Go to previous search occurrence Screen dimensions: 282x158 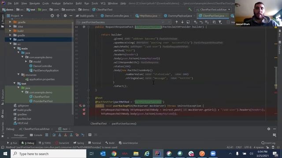177,22
